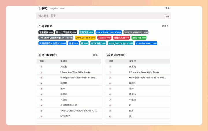Click 周杰伦 in 本月搜索排行 table

coord(133,67)
